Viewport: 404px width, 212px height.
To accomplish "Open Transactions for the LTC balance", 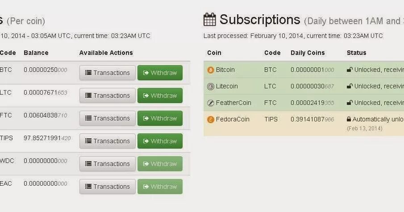I will 108,96.
